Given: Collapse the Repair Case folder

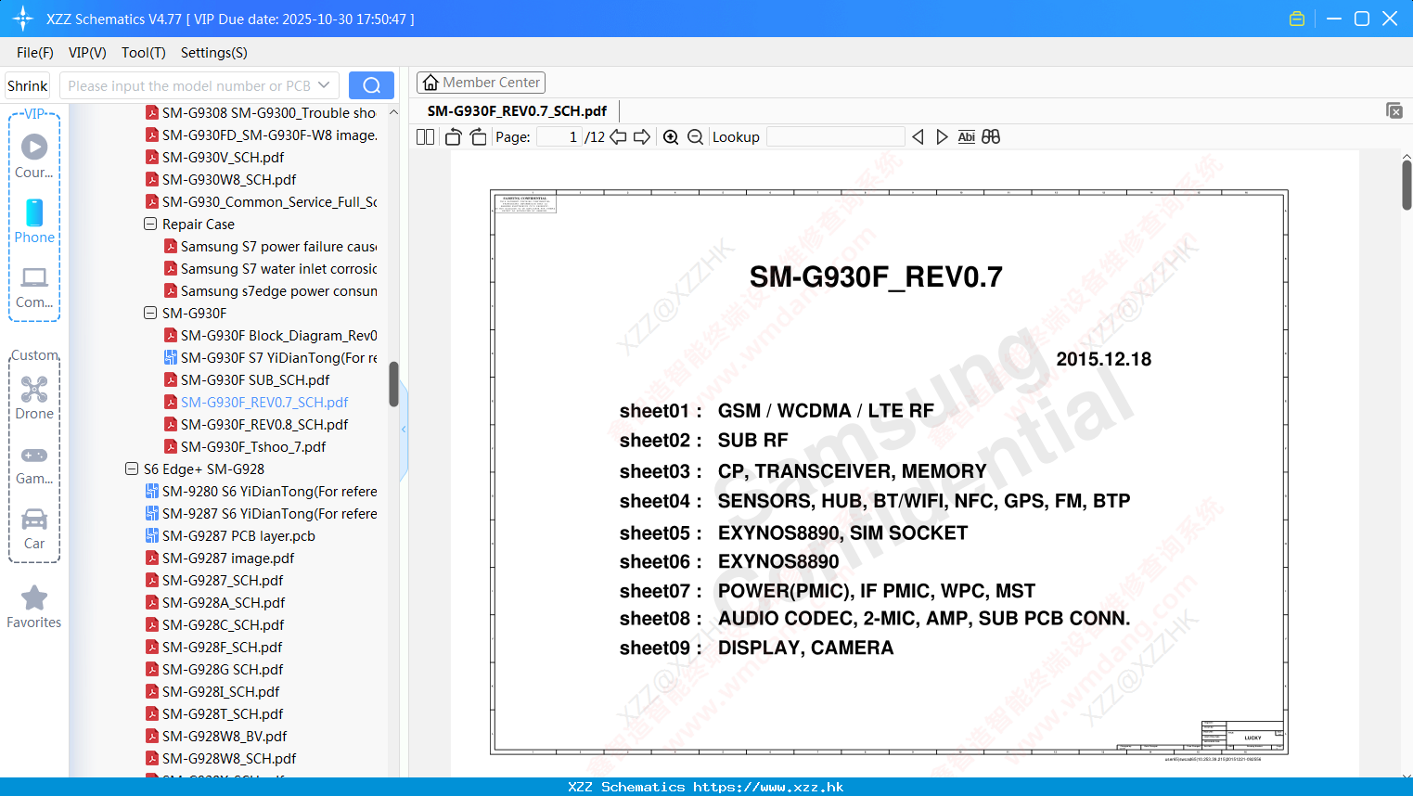Looking at the screenshot, I should [x=150, y=224].
